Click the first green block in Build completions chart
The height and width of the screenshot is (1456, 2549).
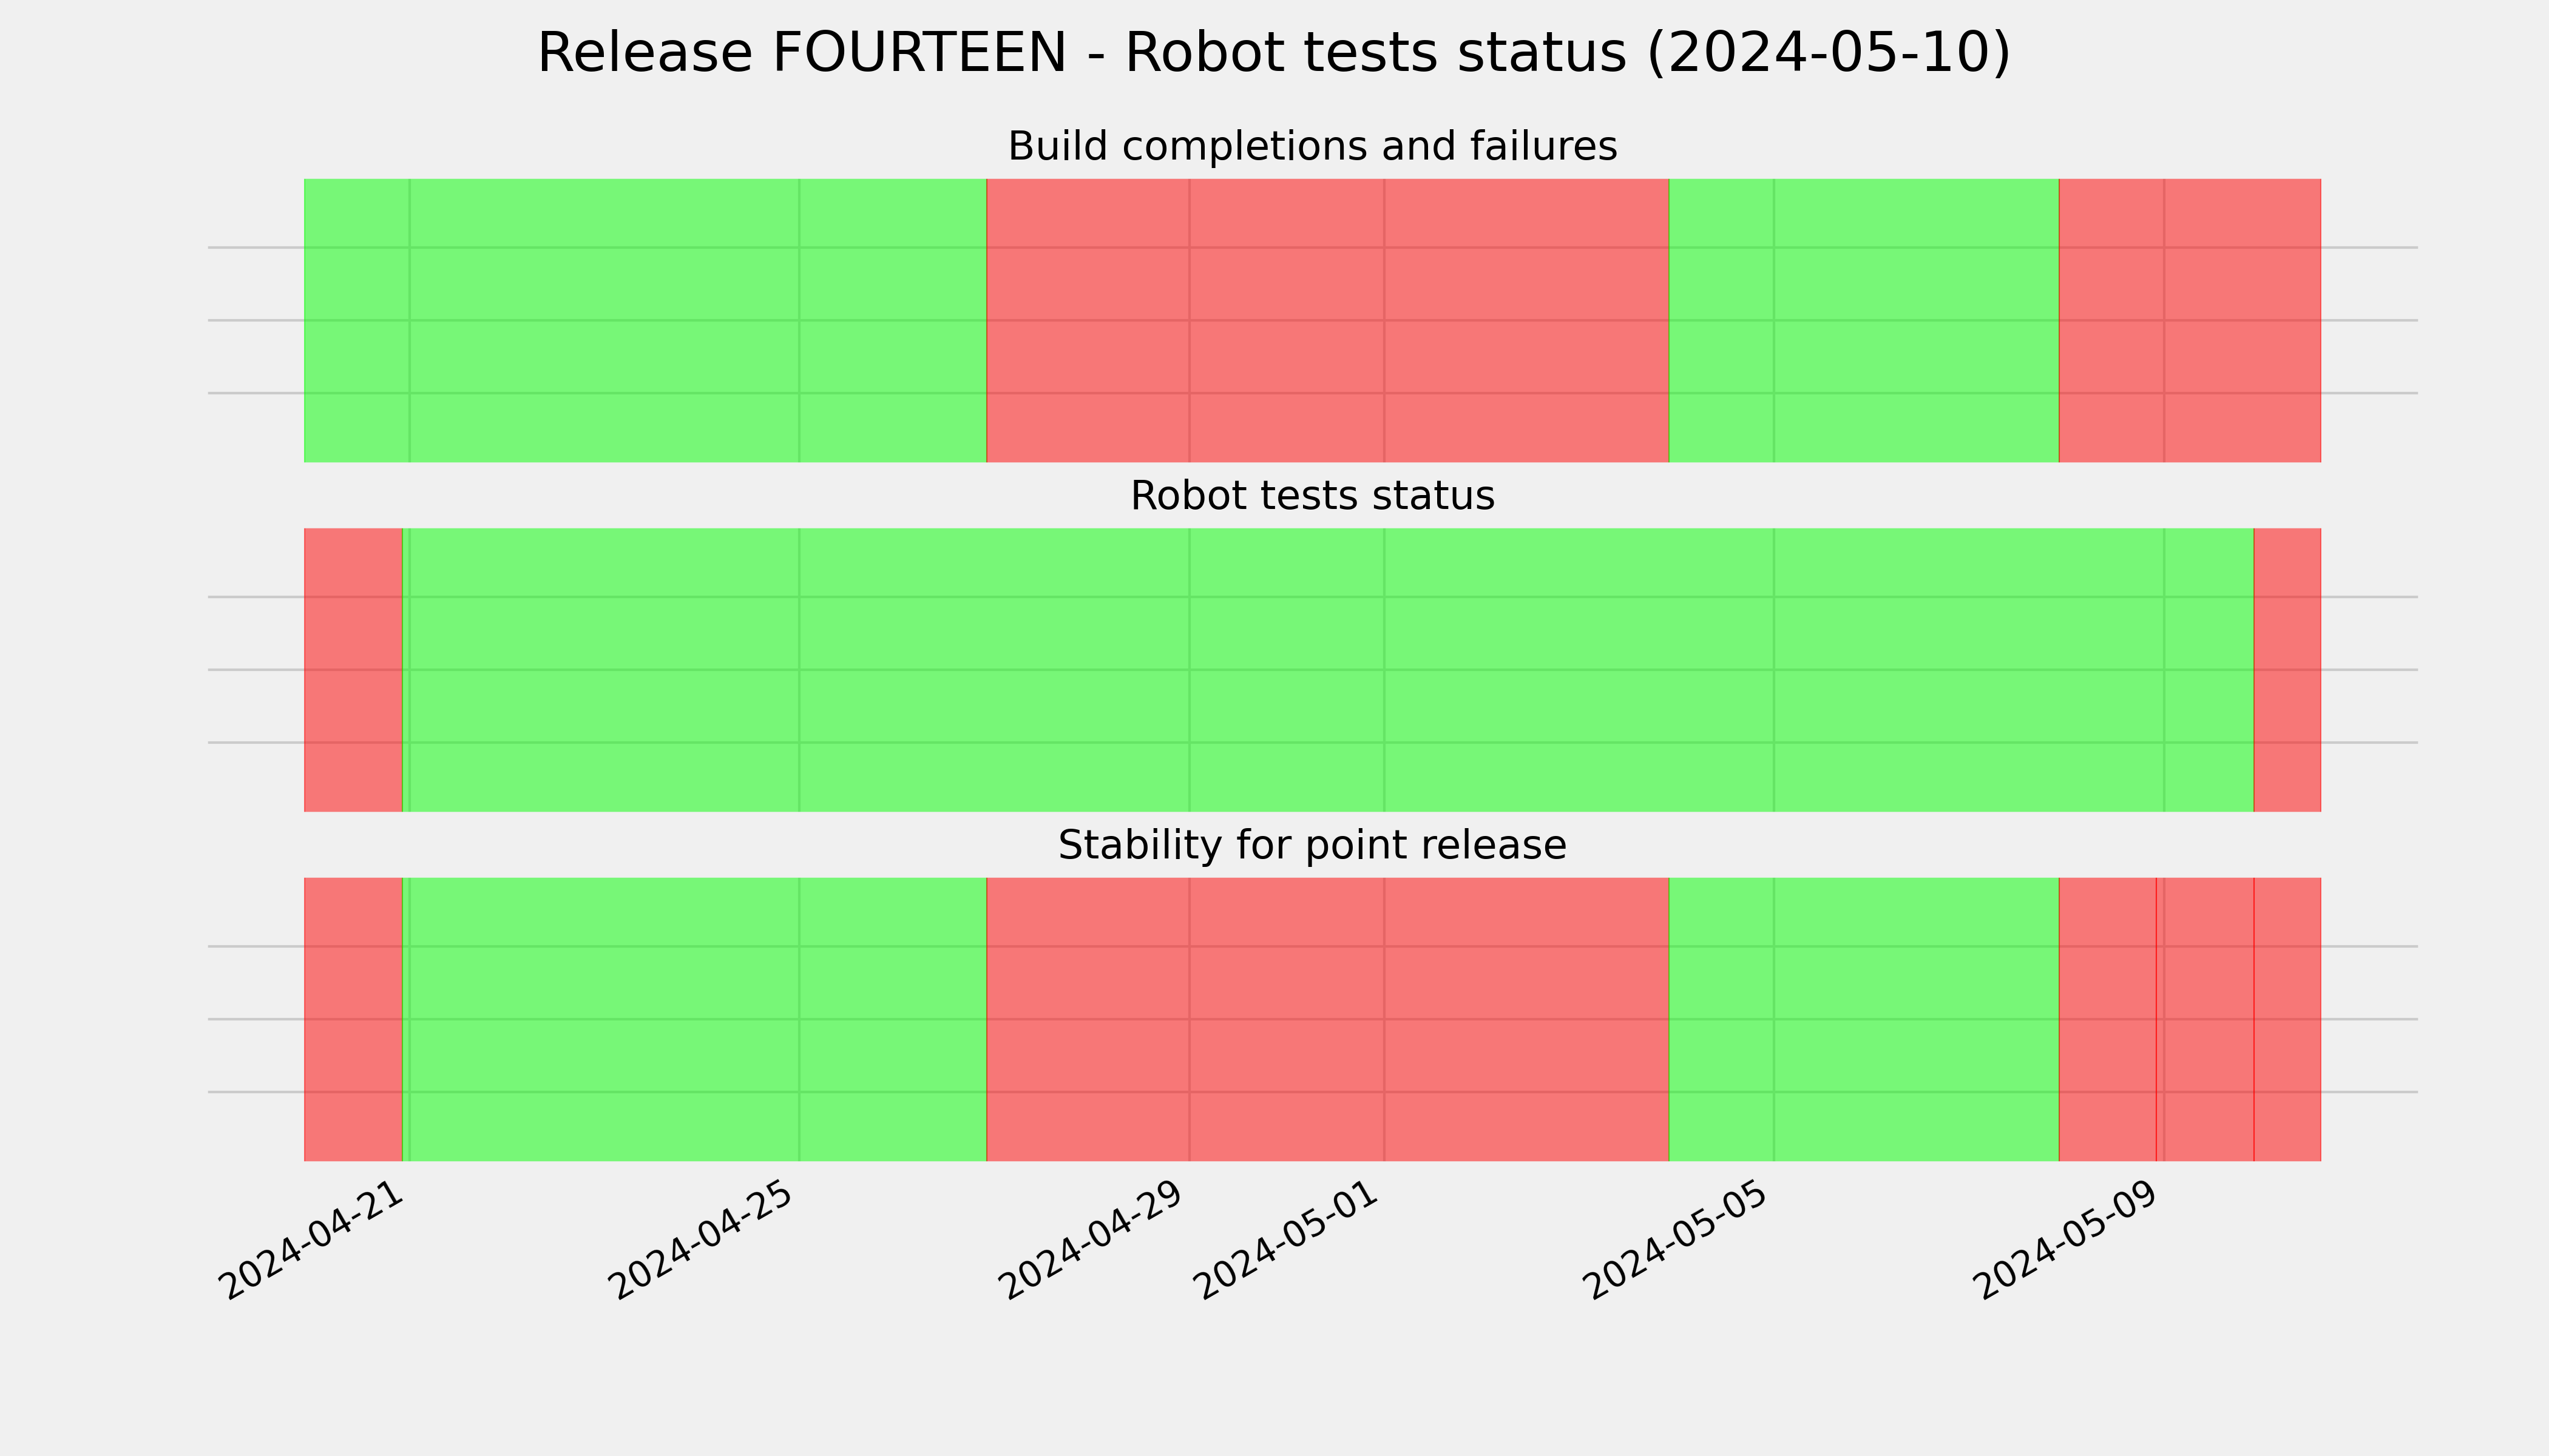click(645, 321)
